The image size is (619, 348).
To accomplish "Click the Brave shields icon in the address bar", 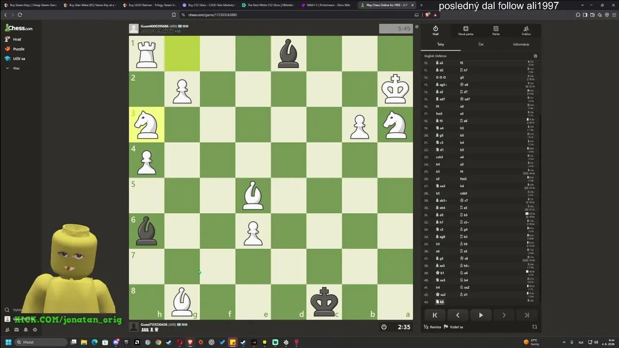I will click(x=428, y=14).
